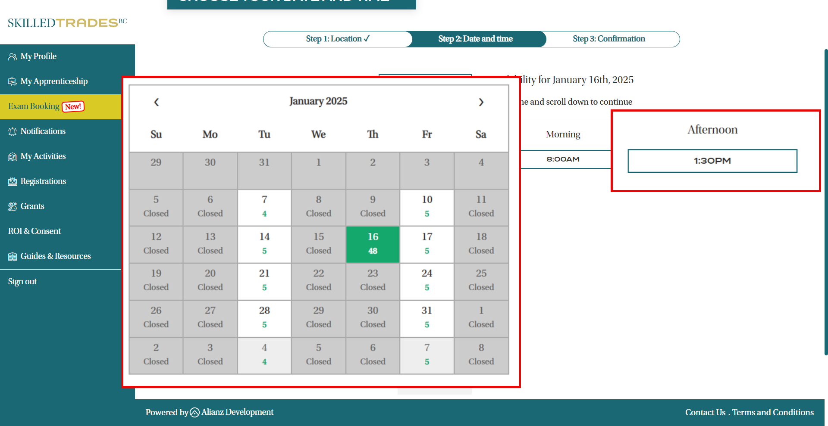Open the Contact Us footer link
The image size is (828, 426).
click(705, 412)
